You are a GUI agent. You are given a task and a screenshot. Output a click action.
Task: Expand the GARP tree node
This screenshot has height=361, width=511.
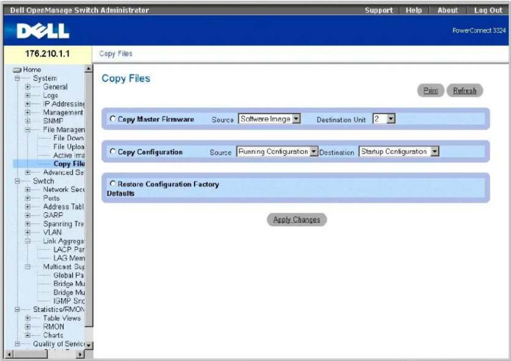[x=28, y=215]
